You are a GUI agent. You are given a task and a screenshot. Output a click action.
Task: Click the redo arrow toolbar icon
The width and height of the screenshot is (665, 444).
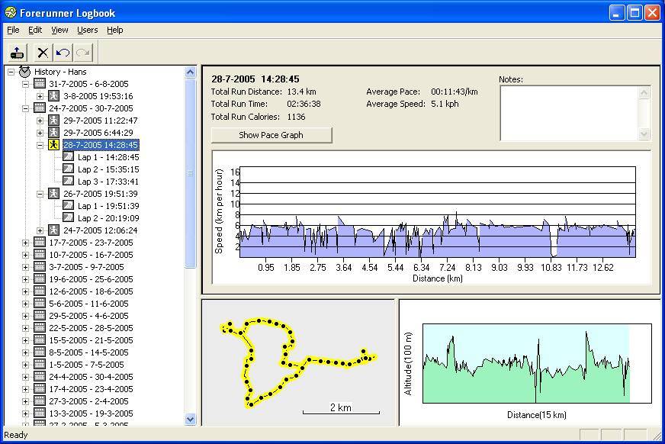pyautogui.click(x=83, y=53)
